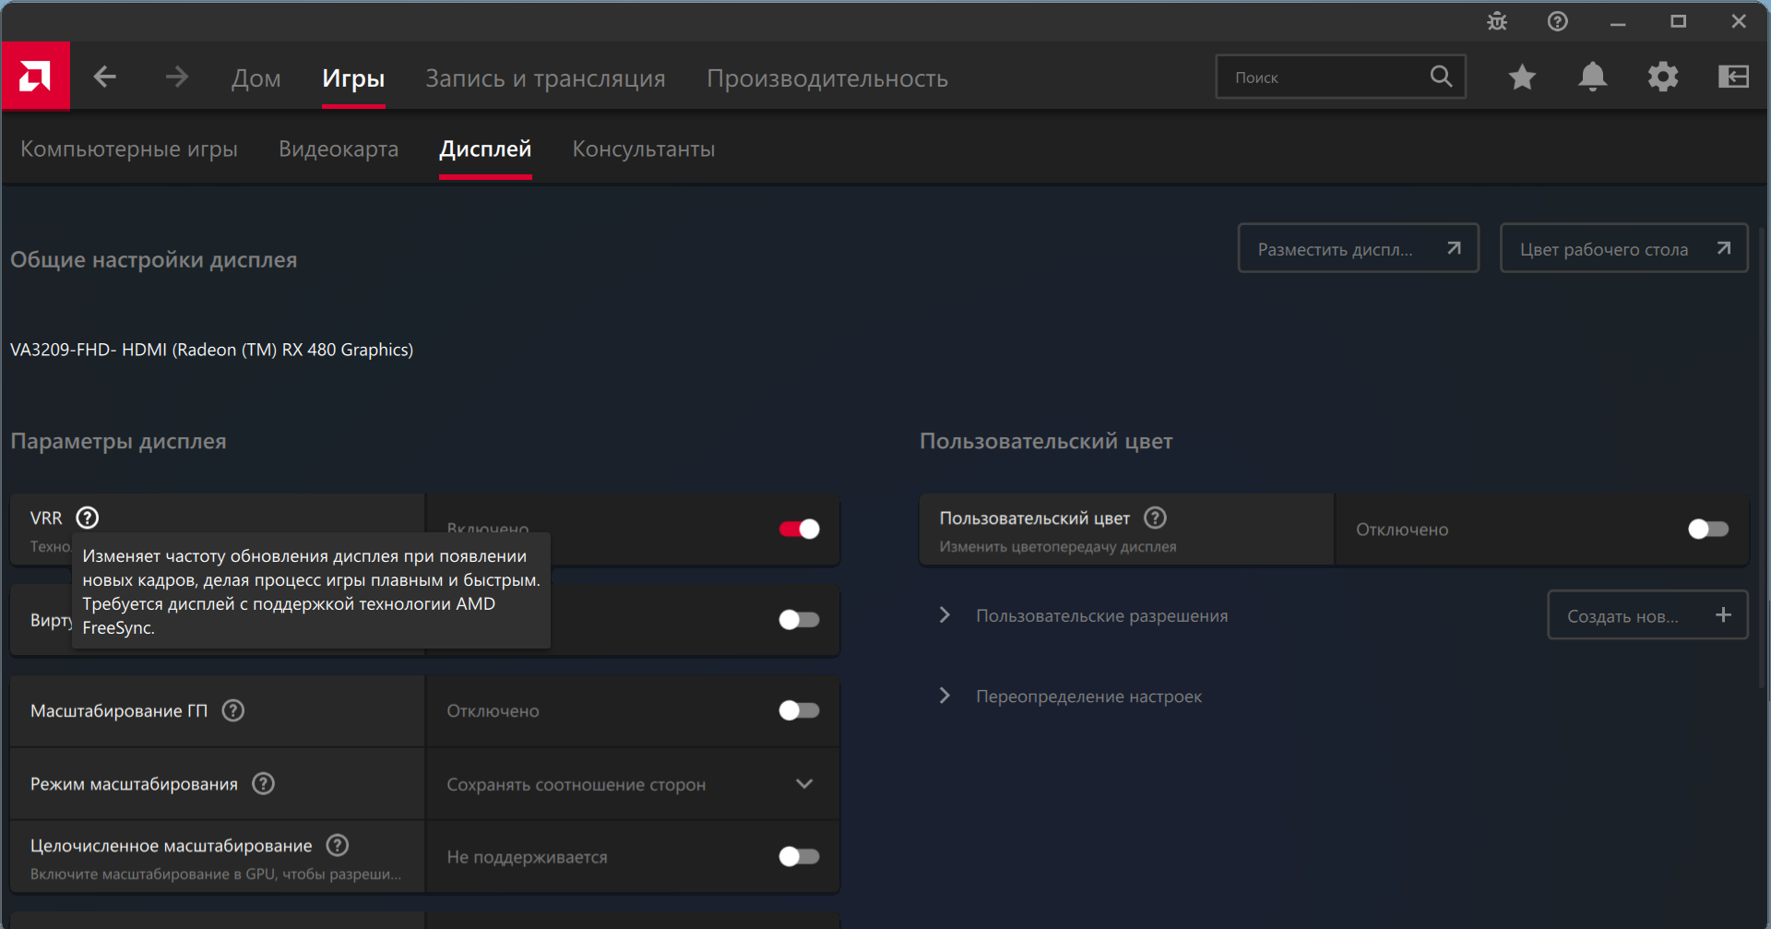Screen dimensions: 1771x929
Task: Select the Игры tab
Action: coord(353,78)
